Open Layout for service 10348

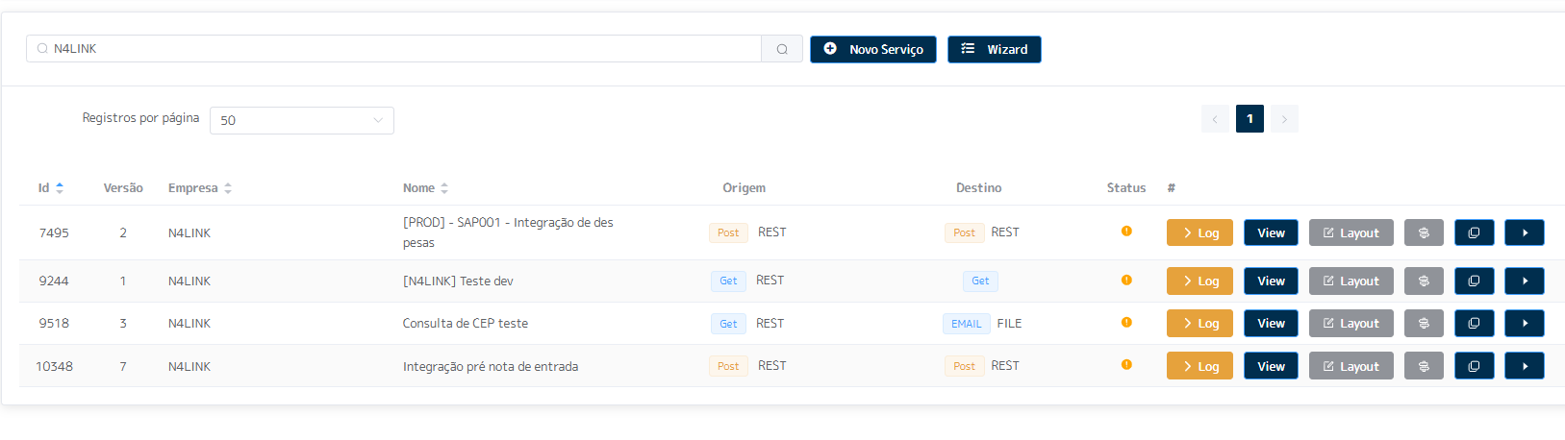pyautogui.click(x=1351, y=366)
